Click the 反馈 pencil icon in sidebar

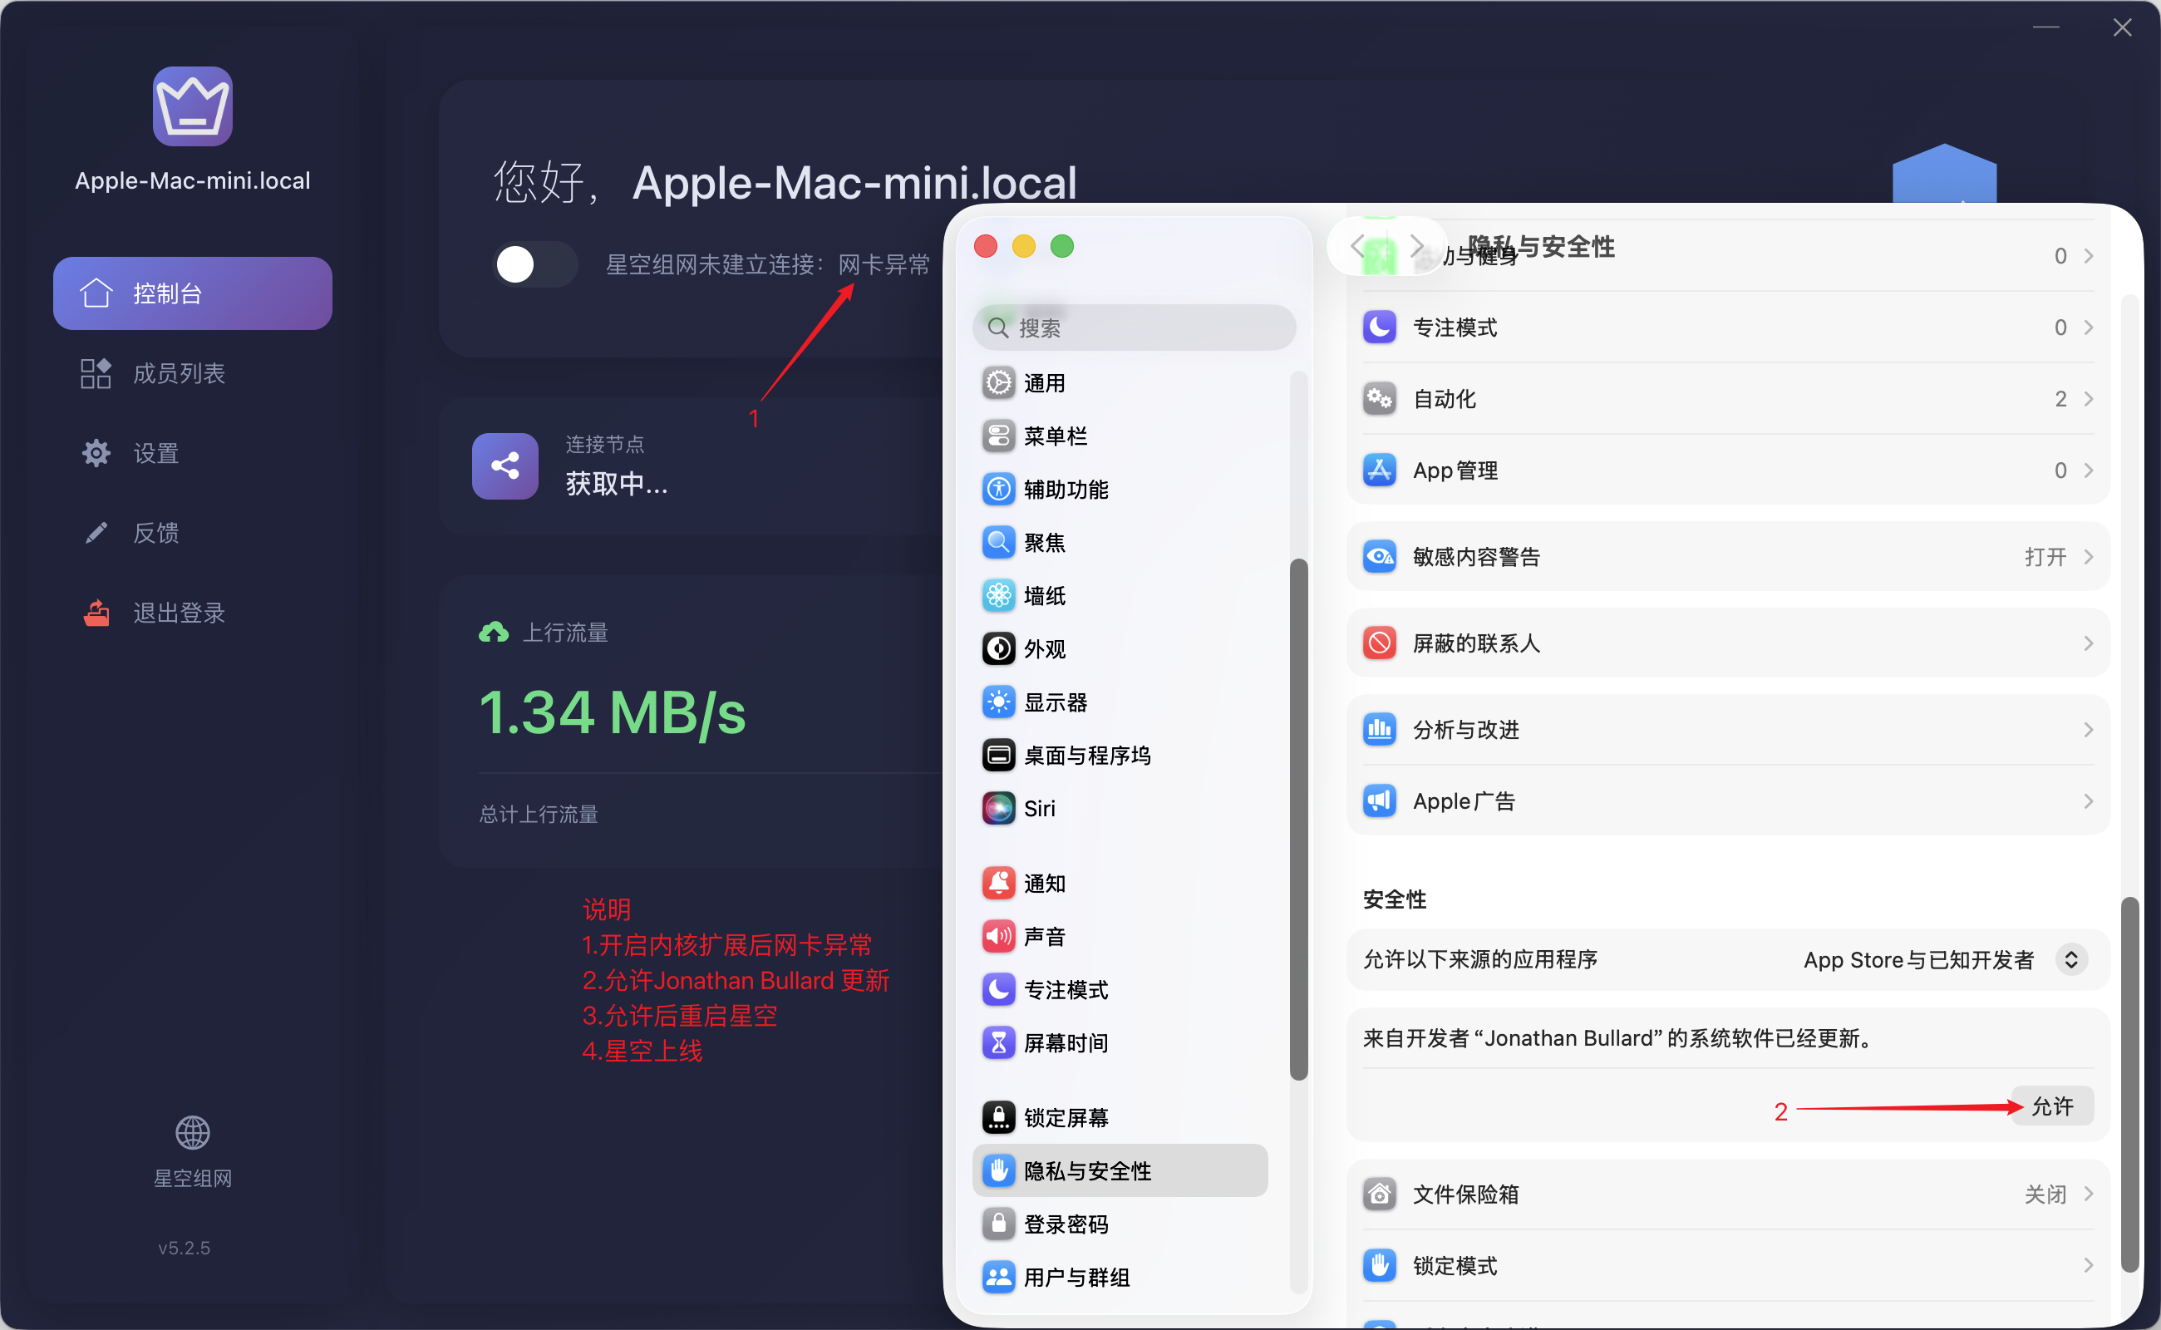96,532
